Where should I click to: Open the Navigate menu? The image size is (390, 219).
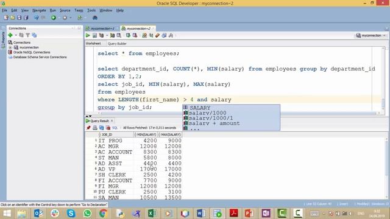[39, 10]
